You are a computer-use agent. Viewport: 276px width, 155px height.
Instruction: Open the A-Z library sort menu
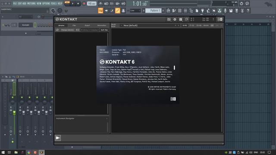point(78,30)
